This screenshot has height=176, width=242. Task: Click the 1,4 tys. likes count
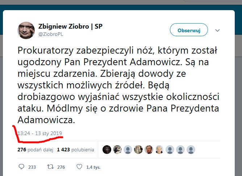pos(93,167)
